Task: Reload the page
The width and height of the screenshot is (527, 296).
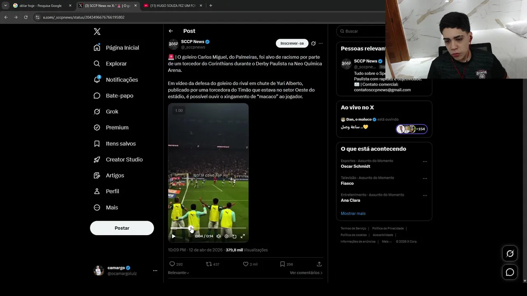Action: point(26,17)
